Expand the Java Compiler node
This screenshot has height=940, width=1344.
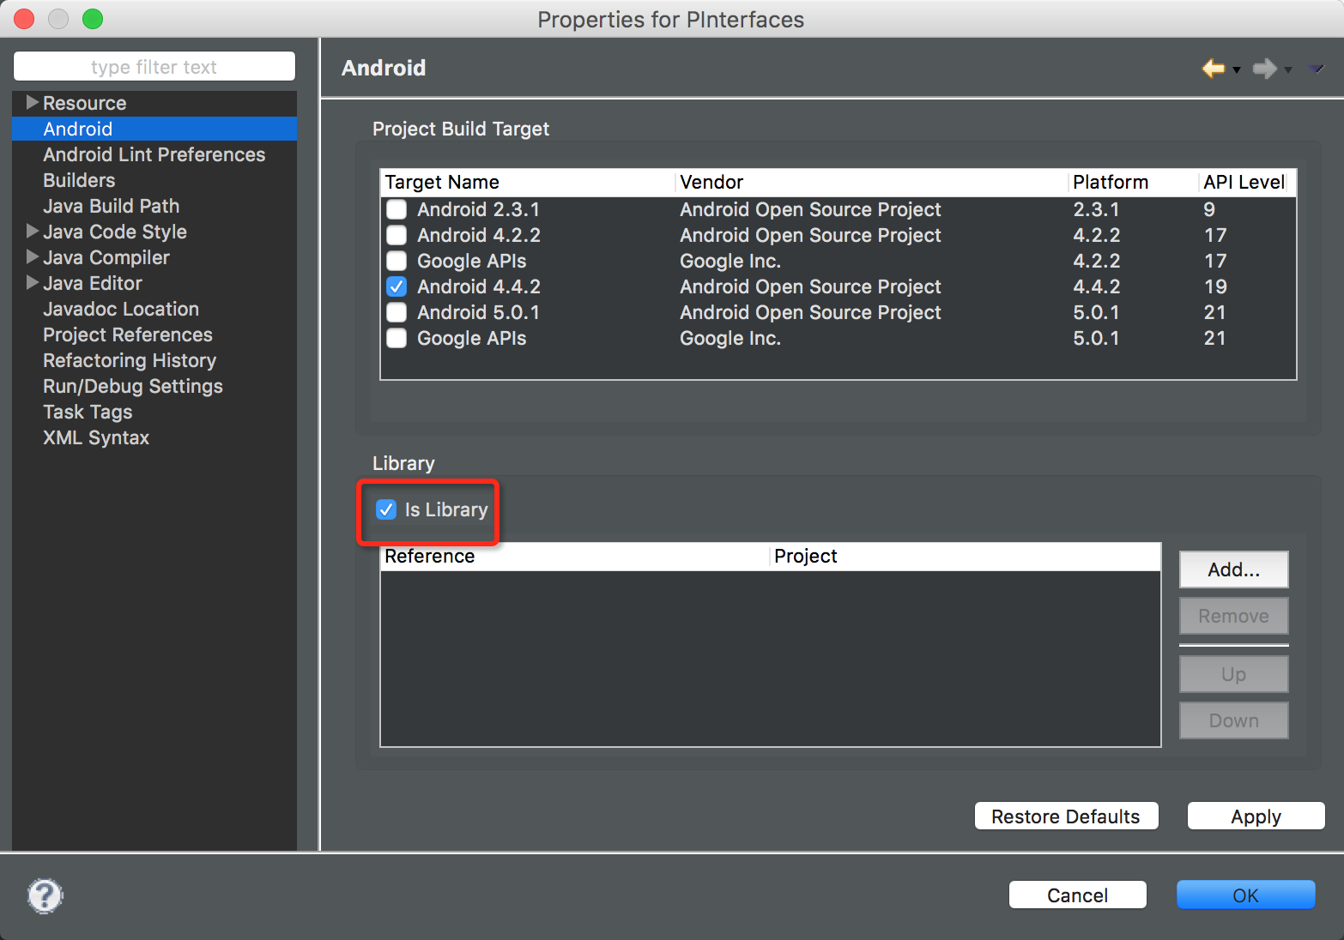pos(32,257)
